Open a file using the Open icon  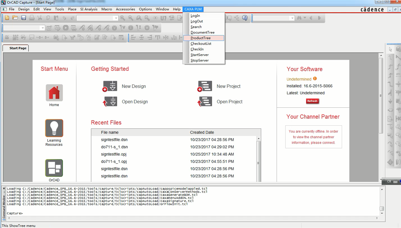[x=15, y=18]
